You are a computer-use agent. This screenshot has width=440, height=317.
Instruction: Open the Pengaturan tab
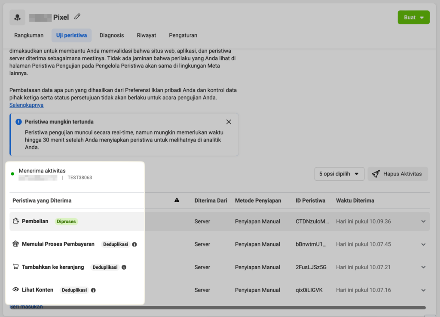pos(183,35)
